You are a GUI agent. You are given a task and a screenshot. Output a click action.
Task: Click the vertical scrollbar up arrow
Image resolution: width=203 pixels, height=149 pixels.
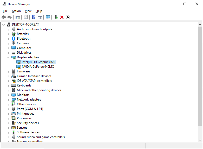coord(200,24)
